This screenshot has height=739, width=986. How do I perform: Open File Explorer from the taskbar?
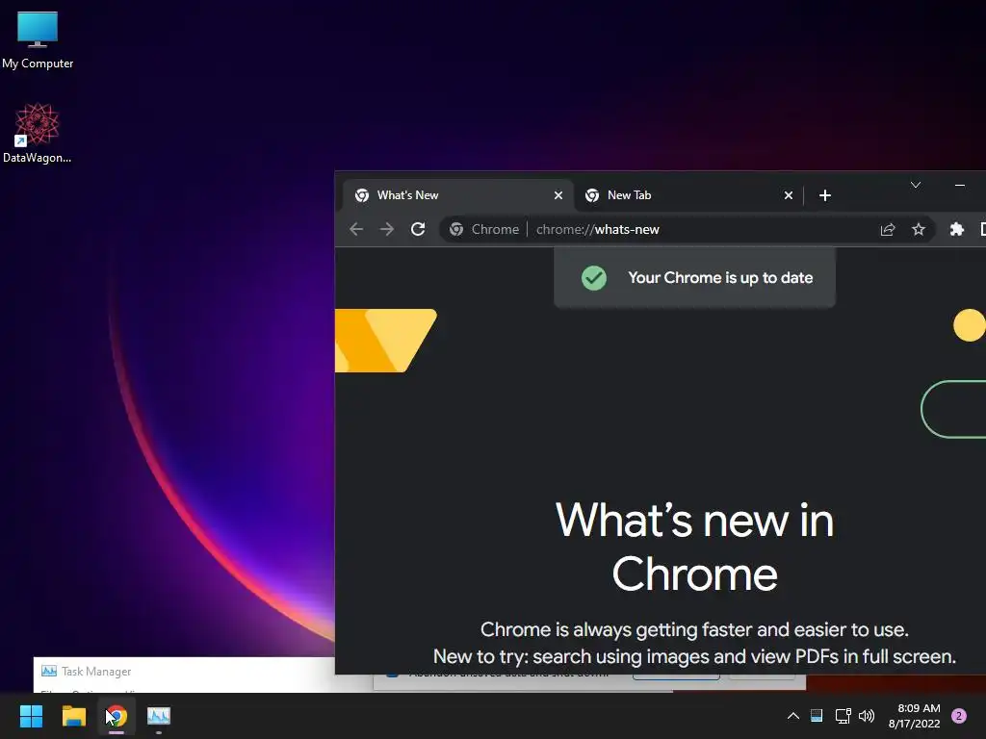(73, 716)
